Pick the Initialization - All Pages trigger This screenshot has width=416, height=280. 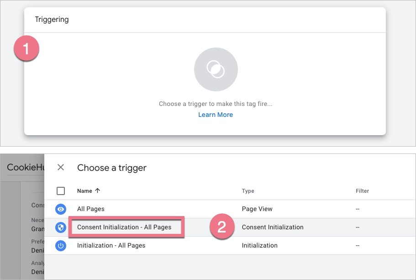[x=111, y=246]
